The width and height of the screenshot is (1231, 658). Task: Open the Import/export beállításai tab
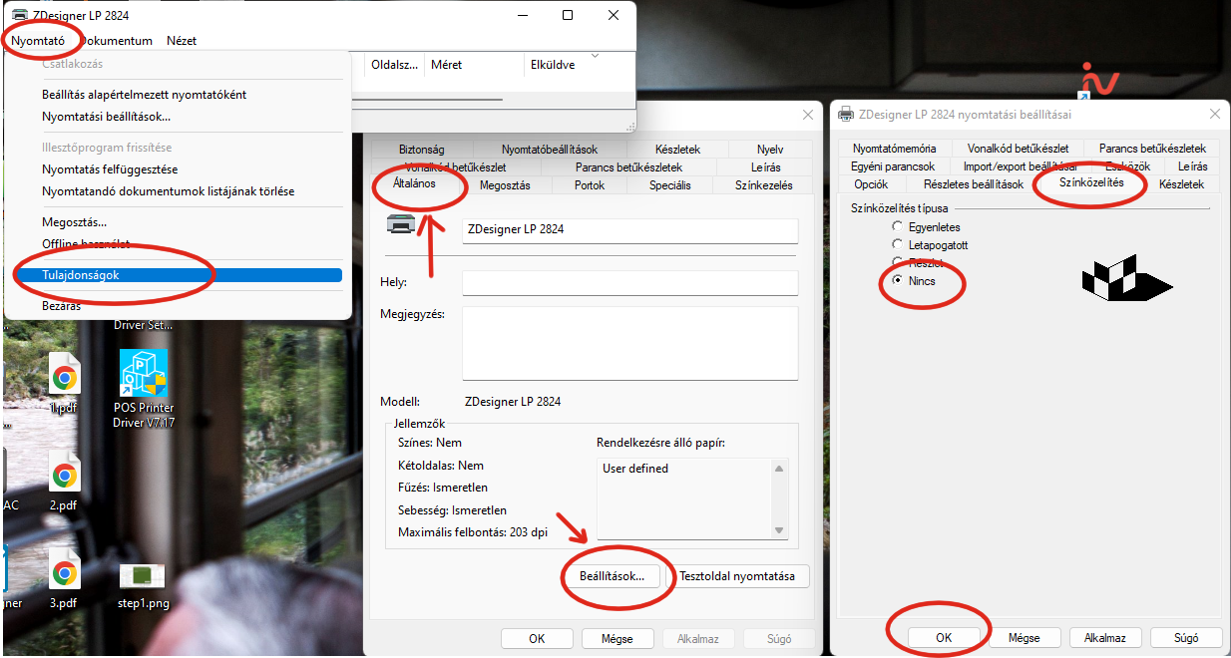tap(1020, 166)
